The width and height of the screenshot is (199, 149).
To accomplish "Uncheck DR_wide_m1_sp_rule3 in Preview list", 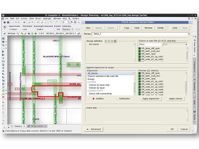I will coord(140,87).
